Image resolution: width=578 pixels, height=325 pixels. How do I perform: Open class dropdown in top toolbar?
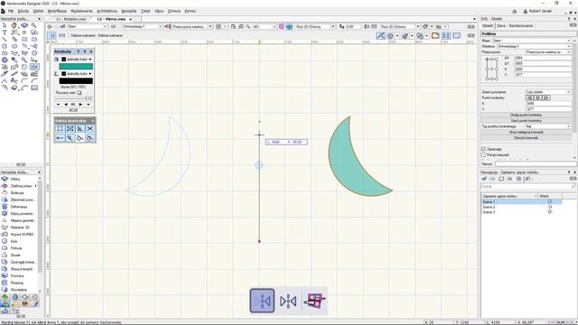click(x=87, y=26)
